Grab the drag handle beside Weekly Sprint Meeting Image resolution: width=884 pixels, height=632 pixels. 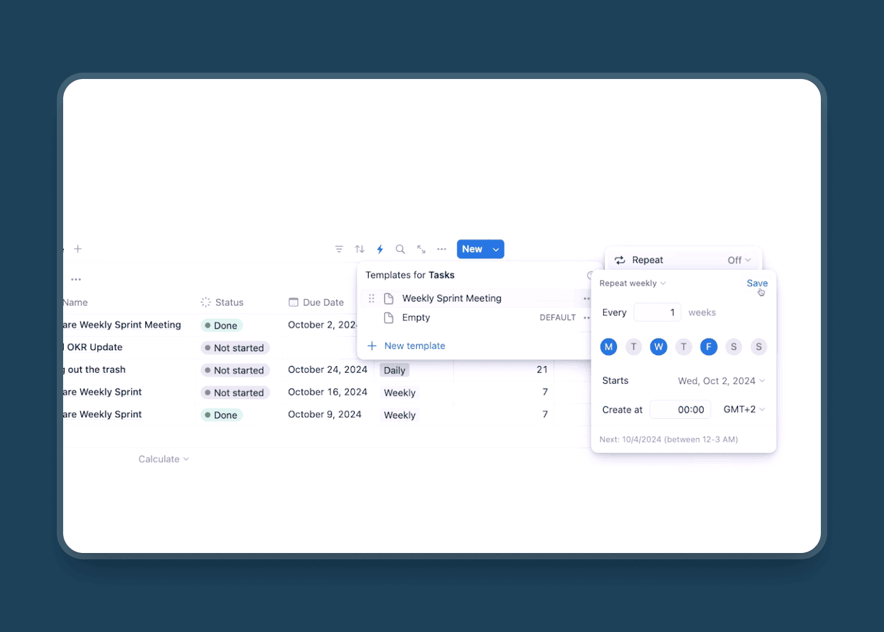pyautogui.click(x=371, y=298)
